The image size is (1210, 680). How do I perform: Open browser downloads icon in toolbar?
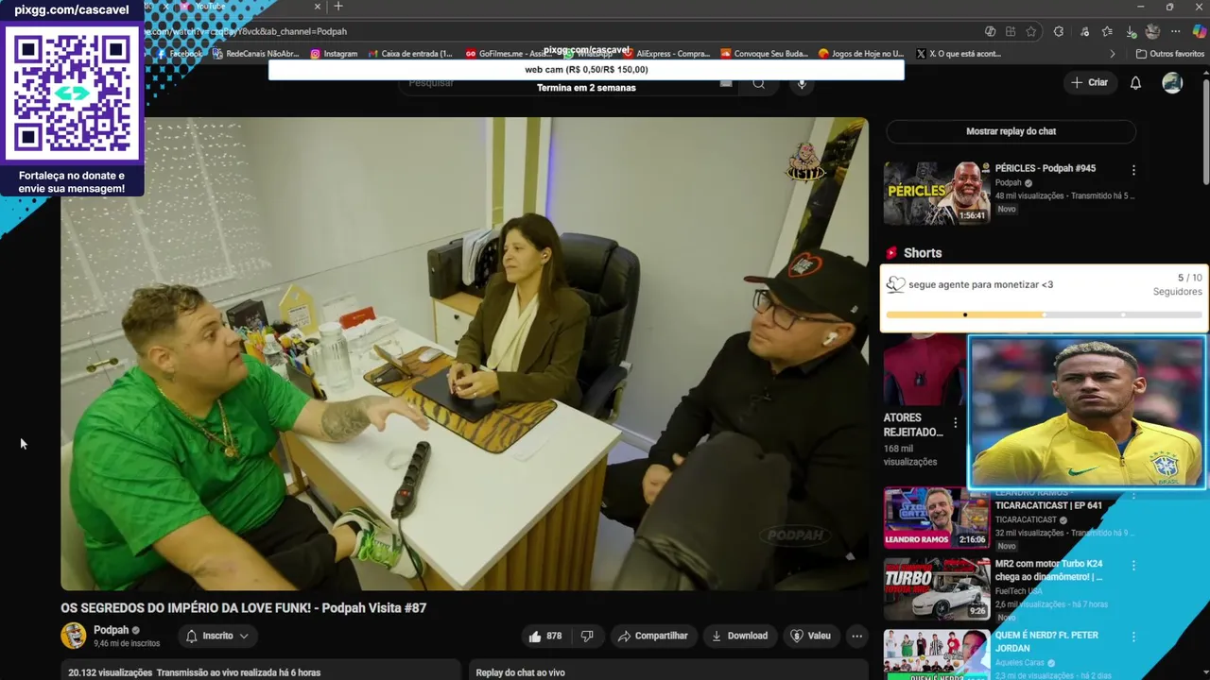click(x=1131, y=31)
